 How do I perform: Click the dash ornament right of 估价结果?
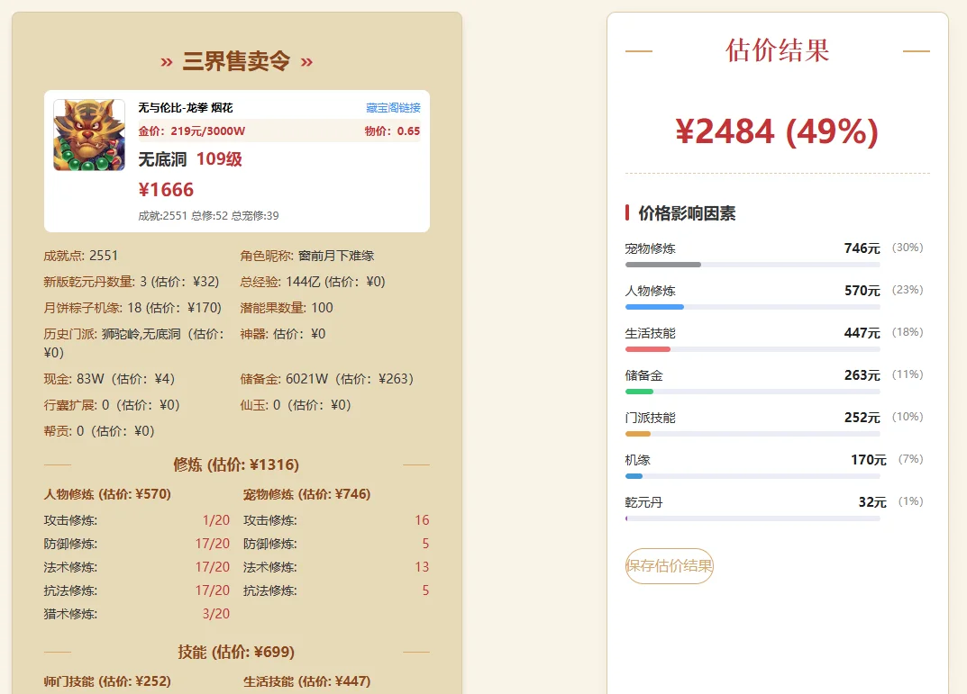coord(917,51)
